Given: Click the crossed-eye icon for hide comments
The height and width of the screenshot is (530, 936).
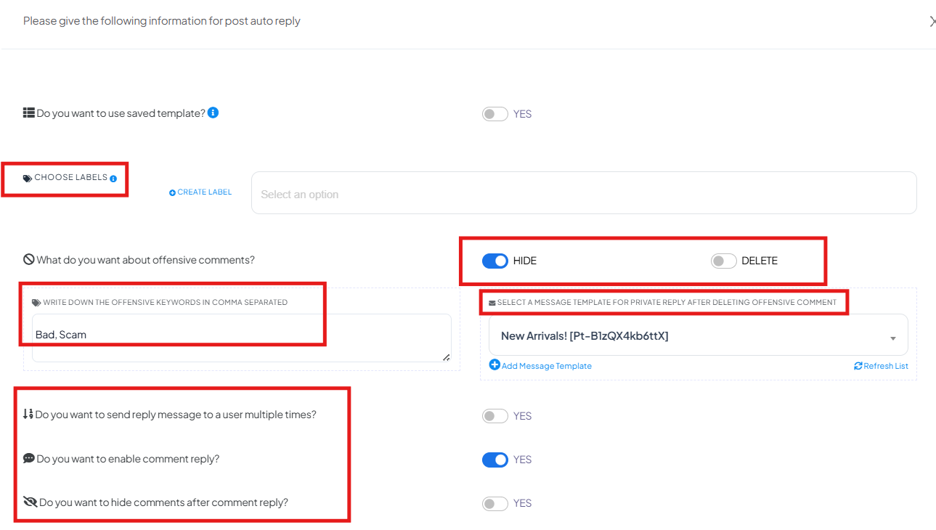Looking at the screenshot, I should [30, 502].
